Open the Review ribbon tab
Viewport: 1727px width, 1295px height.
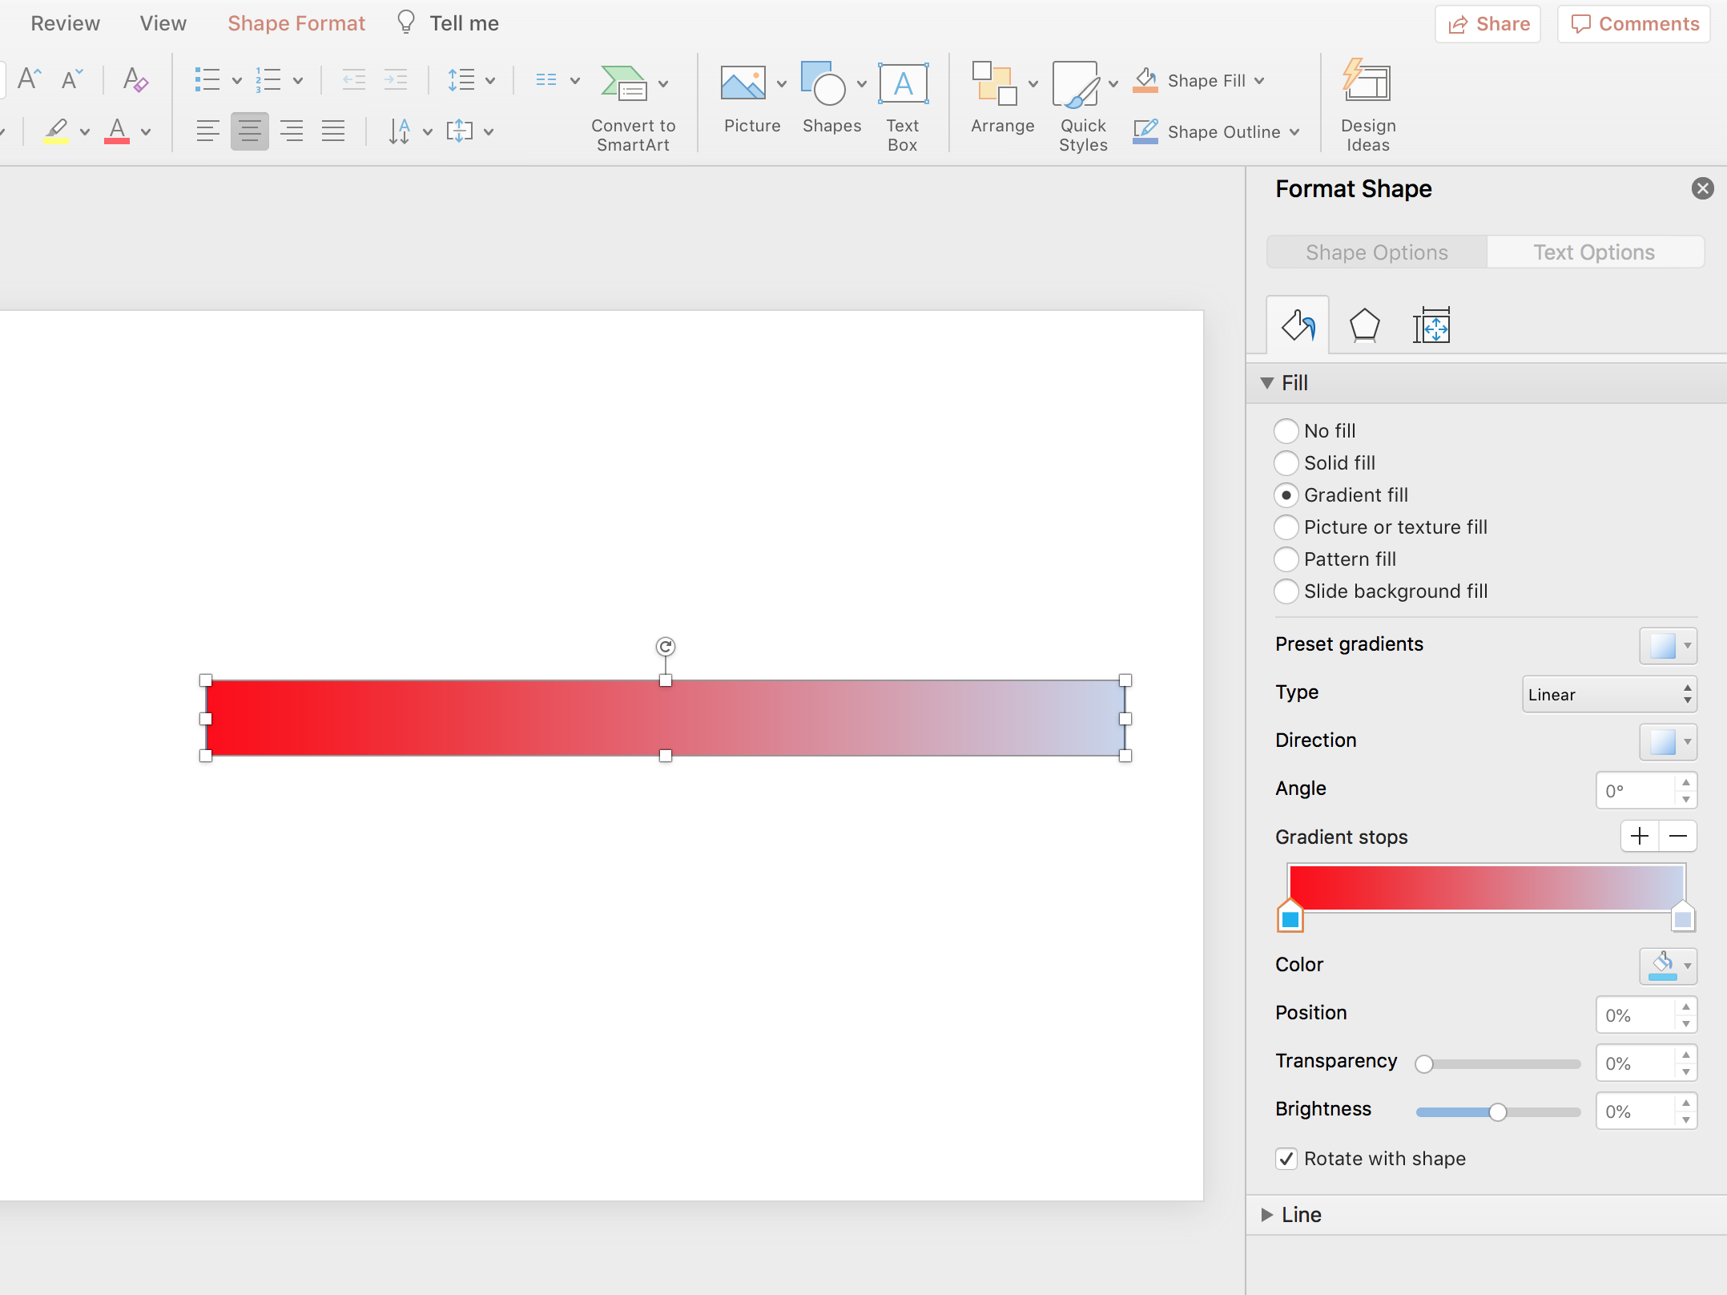click(65, 23)
